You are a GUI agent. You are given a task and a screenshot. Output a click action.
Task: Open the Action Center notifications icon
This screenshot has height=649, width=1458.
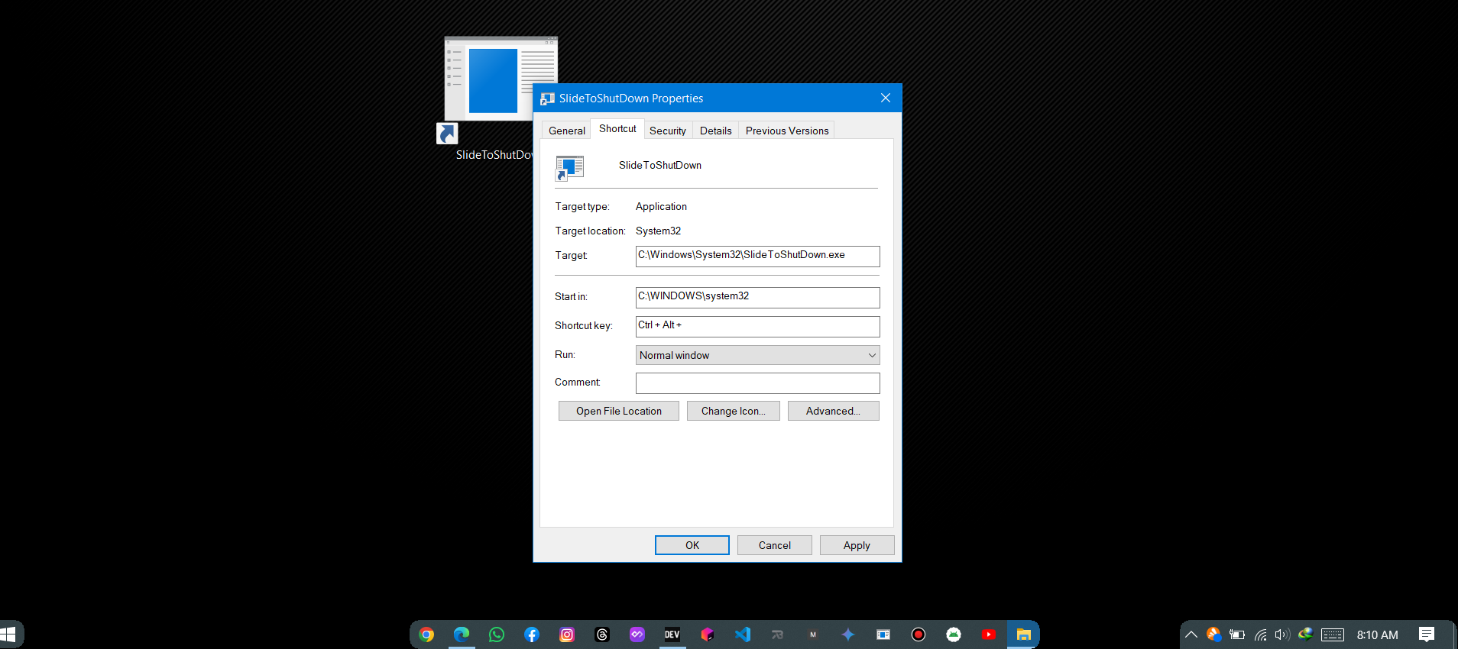click(1426, 634)
